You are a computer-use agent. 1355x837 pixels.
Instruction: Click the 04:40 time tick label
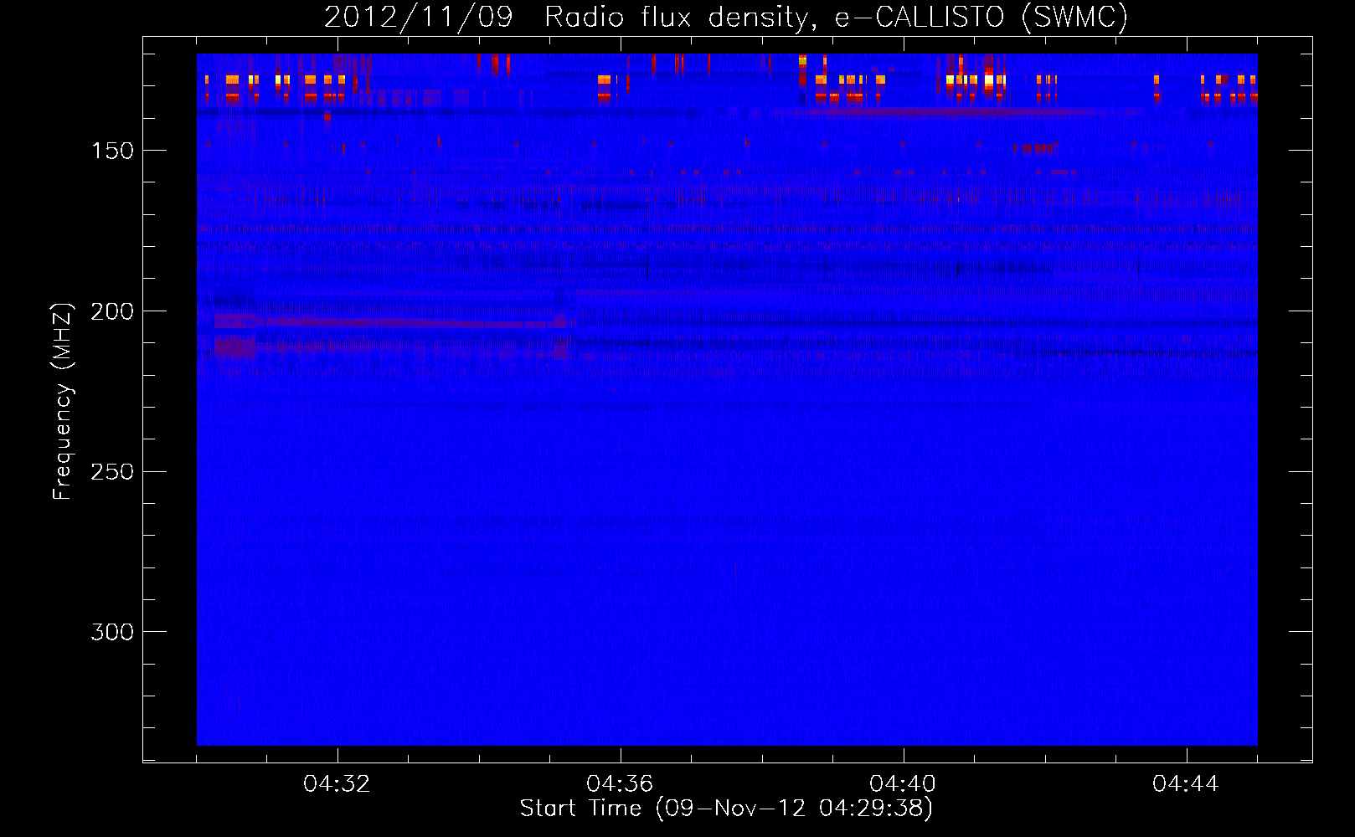[x=903, y=784]
